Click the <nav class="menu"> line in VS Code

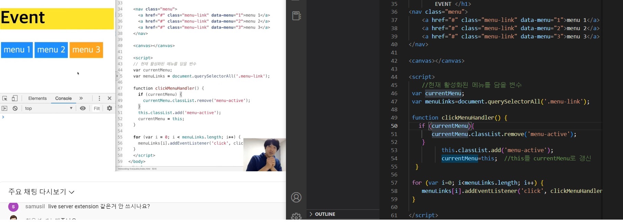click(x=438, y=12)
